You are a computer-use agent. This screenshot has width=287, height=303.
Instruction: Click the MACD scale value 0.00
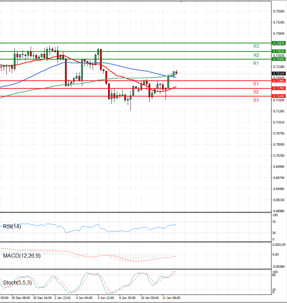coord(276,255)
